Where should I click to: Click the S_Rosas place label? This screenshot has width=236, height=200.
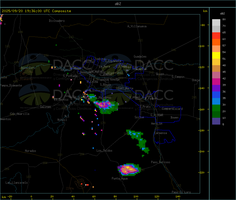coord(105,85)
